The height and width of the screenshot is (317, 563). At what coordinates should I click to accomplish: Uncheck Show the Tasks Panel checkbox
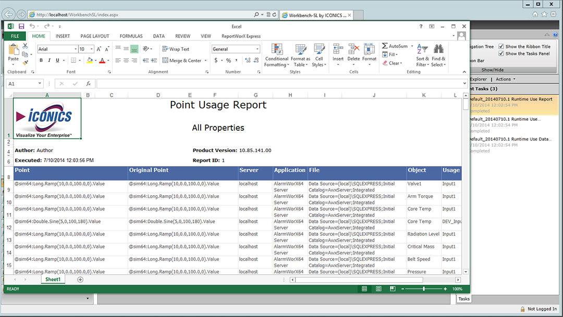[501, 53]
